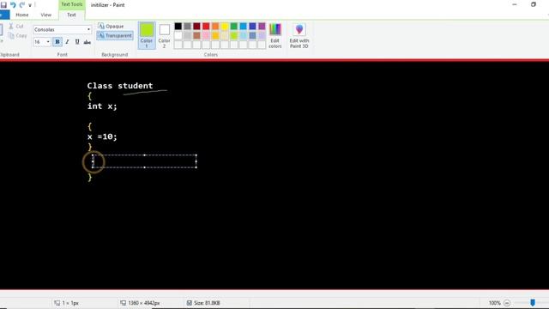Select Color 2 background swatch
The image size is (549, 309).
[x=164, y=35]
